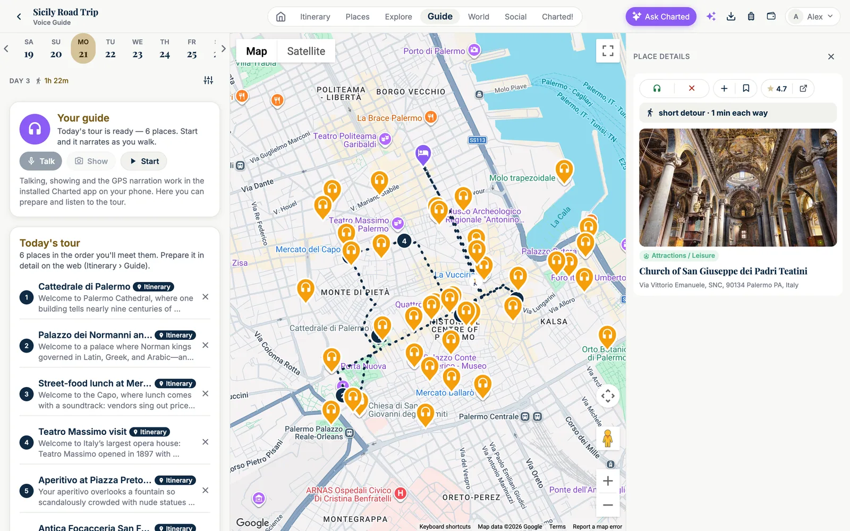Click the sparkle AI icon next to Ask Charted

click(x=711, y=16)
